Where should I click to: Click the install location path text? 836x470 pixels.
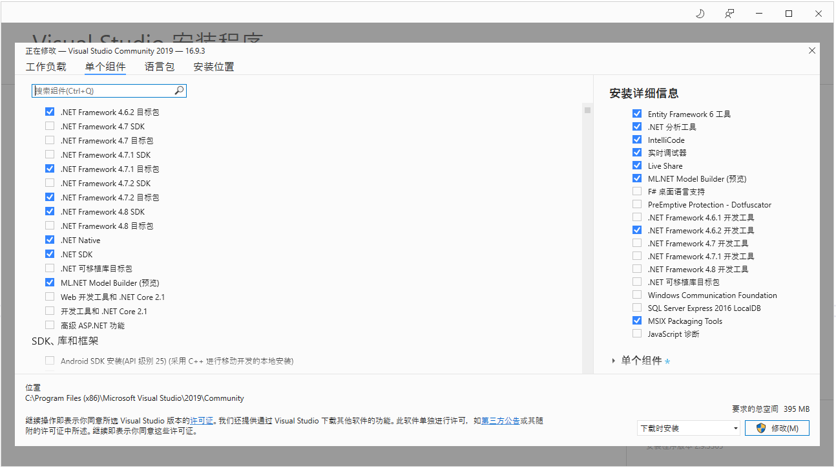(134, 398)
